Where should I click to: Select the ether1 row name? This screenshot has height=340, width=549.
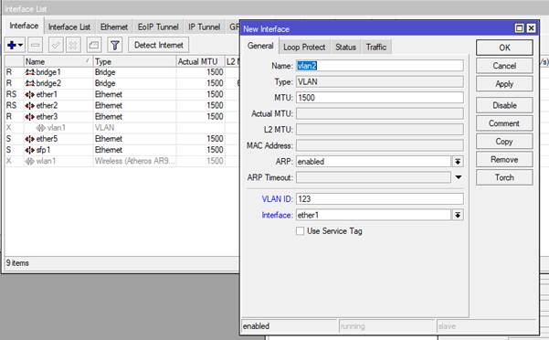pos(47,94)
